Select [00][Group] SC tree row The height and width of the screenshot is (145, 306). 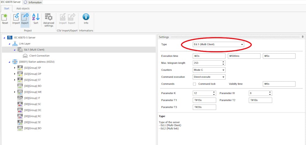79,104
